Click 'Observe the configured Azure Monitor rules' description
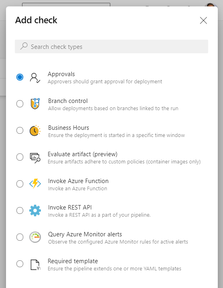 118,242
